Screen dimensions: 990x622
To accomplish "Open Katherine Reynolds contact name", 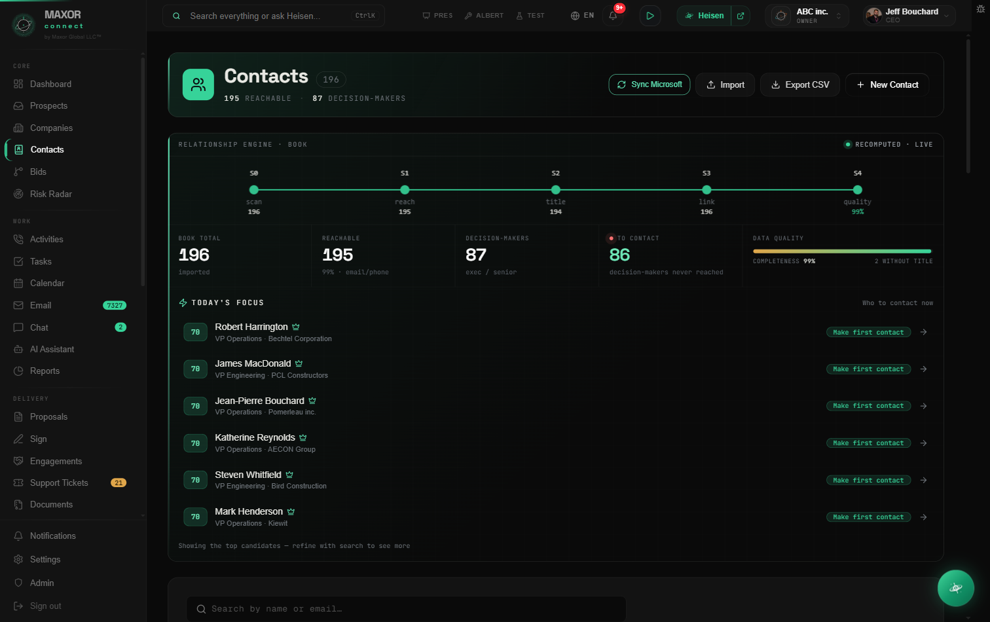I will point(255,437).
